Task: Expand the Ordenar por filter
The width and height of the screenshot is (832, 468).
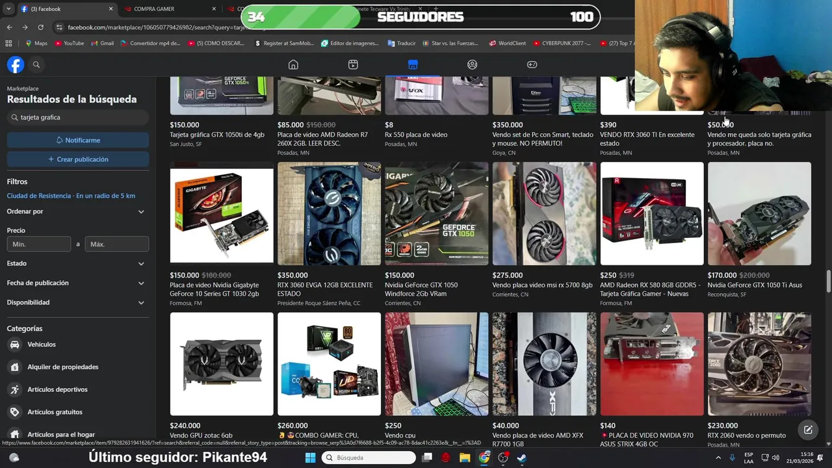Action: click(78, 211)
